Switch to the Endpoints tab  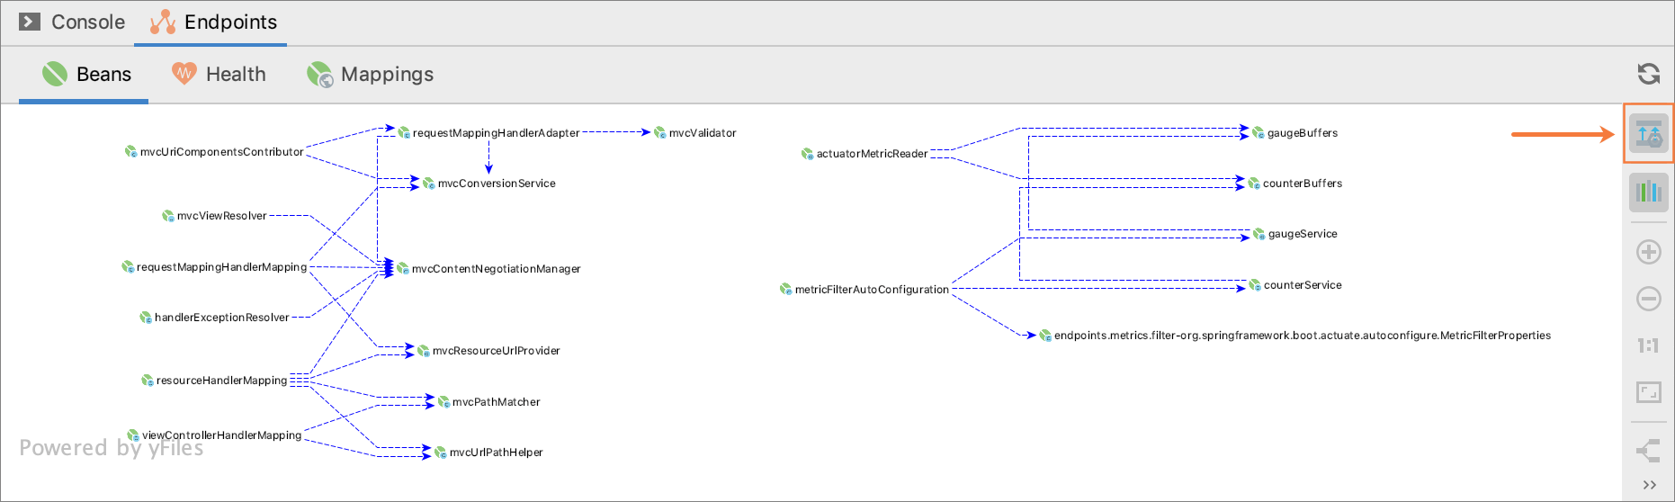click(x=213, y=22)
